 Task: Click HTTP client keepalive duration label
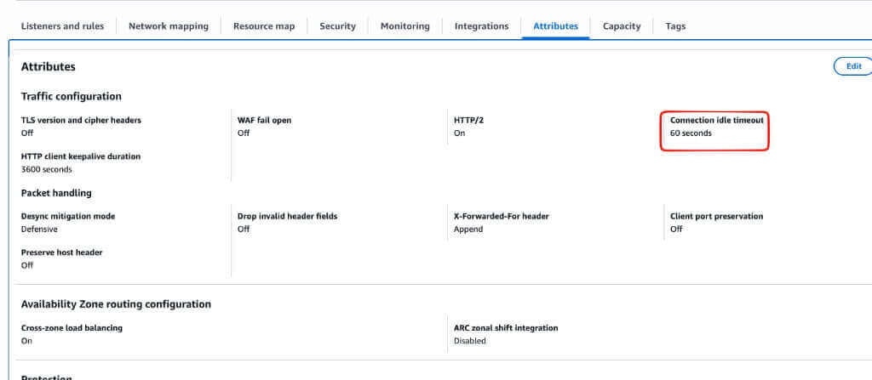click(x=81, y=156)
